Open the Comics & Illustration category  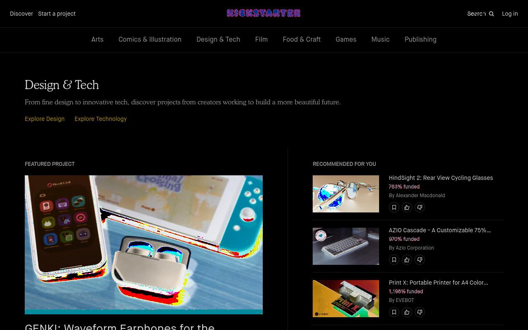pyautogui.click(x=150, y=40)
